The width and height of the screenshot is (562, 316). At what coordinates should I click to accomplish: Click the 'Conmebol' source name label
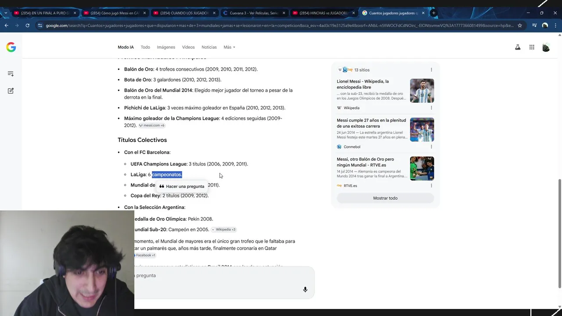click(352, 147)
